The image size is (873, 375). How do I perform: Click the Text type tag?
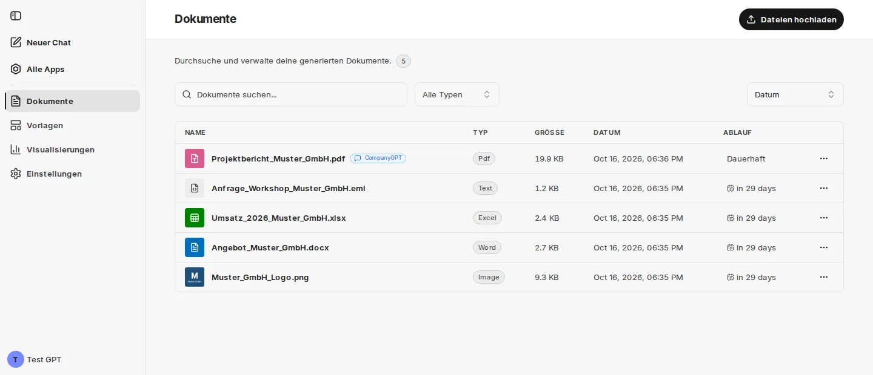[x=485, y=188]
